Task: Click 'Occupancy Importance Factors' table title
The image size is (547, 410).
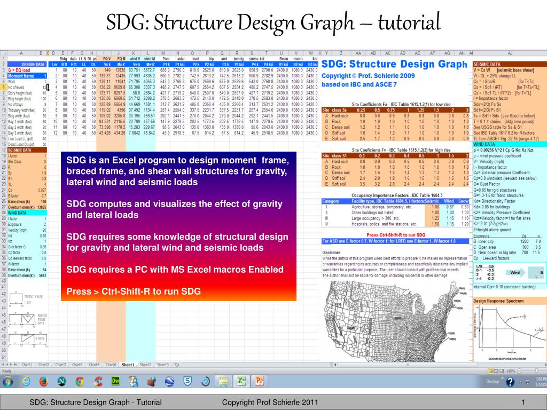Action: click(397, 195)
